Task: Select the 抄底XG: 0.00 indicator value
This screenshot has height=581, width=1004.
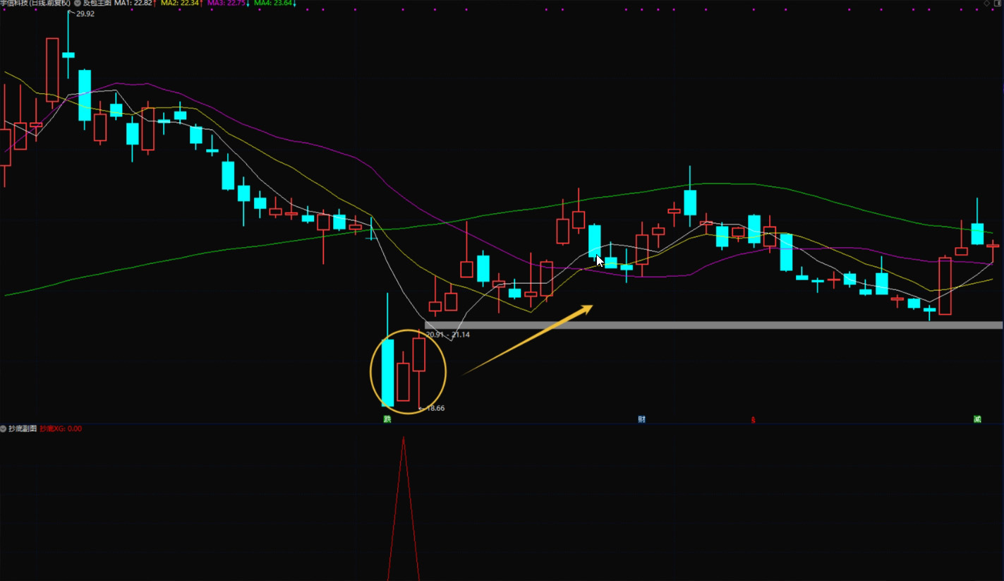Action: click(x=61, y=429)
